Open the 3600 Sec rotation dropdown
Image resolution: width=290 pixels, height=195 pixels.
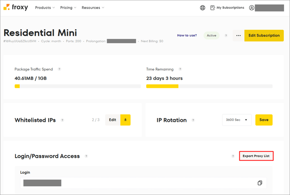(x=237, y=120)
